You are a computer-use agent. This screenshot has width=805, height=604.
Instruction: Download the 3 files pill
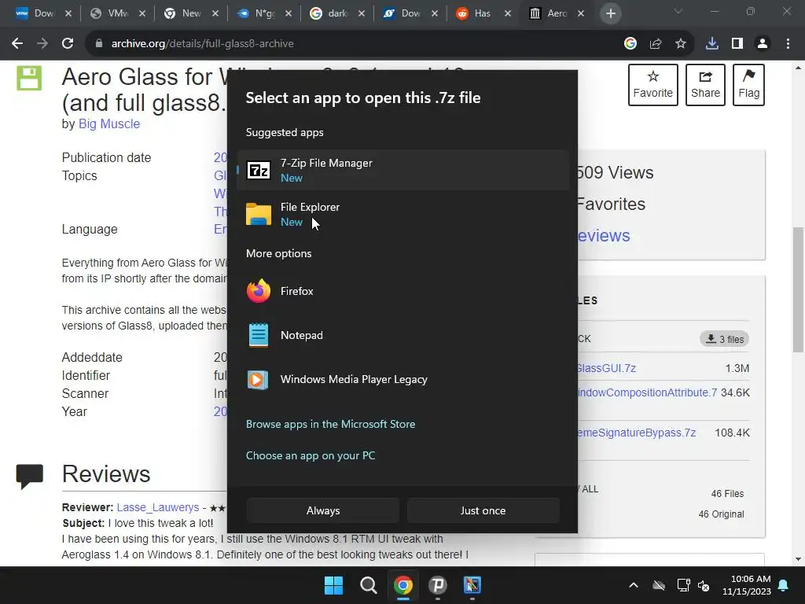point(724,339)
